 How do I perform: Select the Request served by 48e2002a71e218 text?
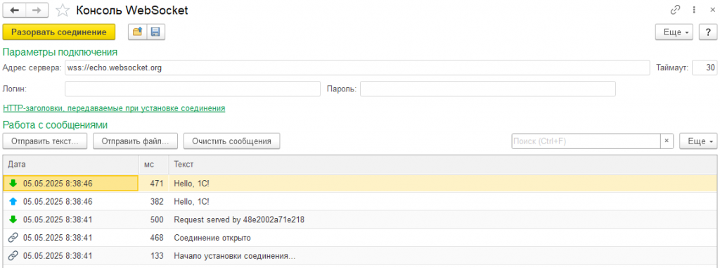point(239,219)
